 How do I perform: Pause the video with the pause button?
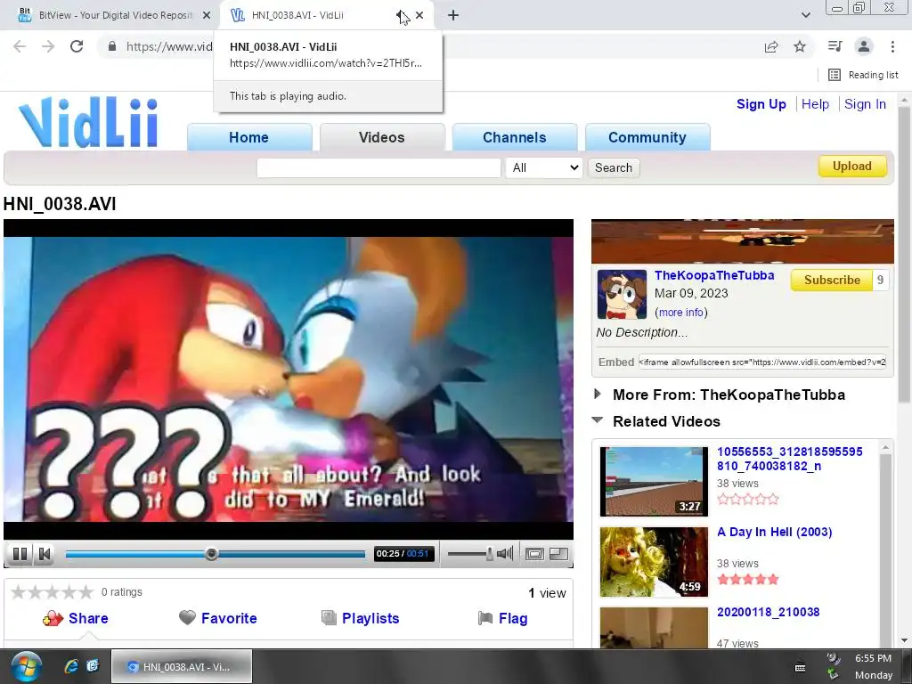click(x=20, y=554)
